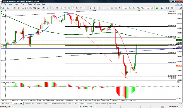Select the text label A tool
183x108 pixels.
119,8
